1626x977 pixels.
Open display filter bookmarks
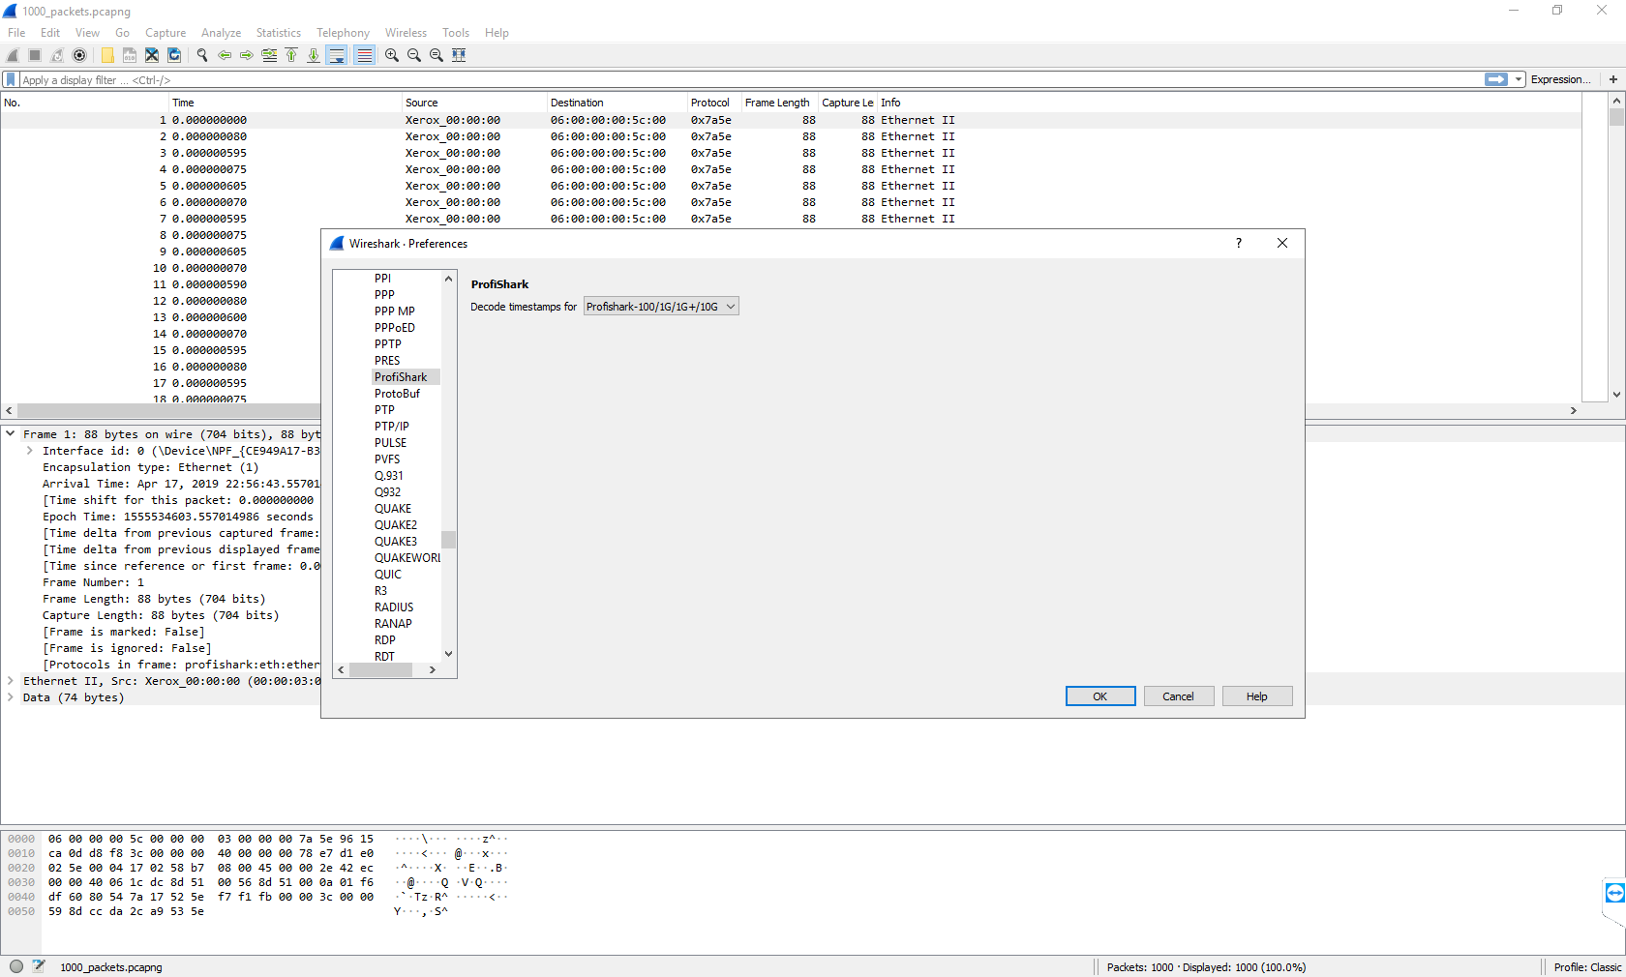pyautogui.click(x=11, y=79)
